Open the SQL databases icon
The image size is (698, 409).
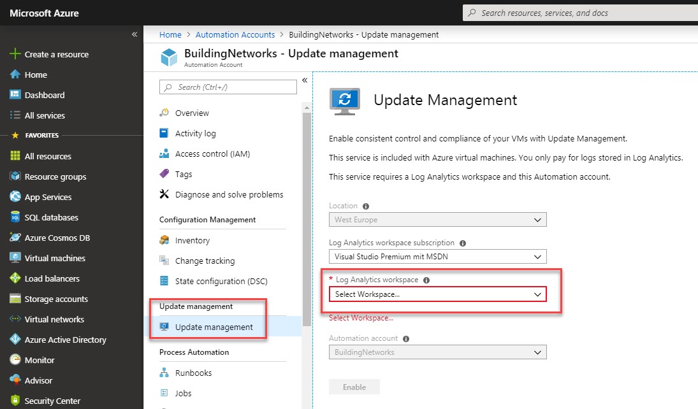(15, 217)
